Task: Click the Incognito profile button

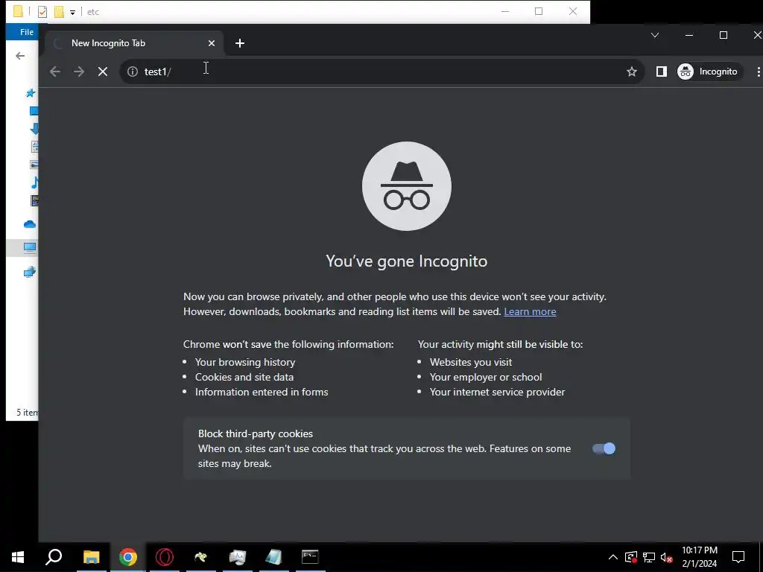Action: (709, 71)
